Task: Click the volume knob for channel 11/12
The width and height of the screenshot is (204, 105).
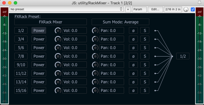Action: (58, 73)
